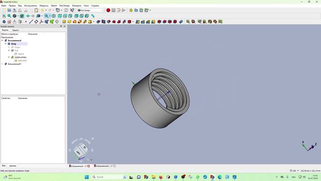Open the Part Design workbench dropdown

point(90,10)
